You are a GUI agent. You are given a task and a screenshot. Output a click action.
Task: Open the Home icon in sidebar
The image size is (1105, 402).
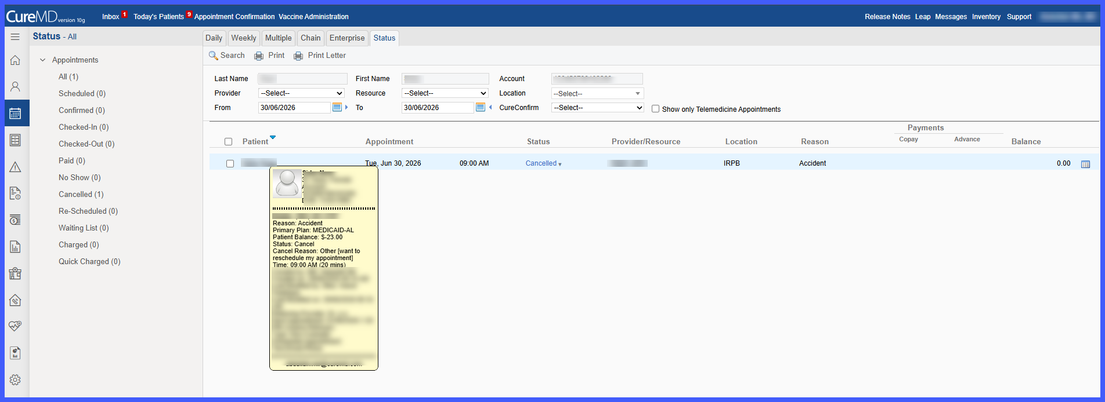coord(15,60)
